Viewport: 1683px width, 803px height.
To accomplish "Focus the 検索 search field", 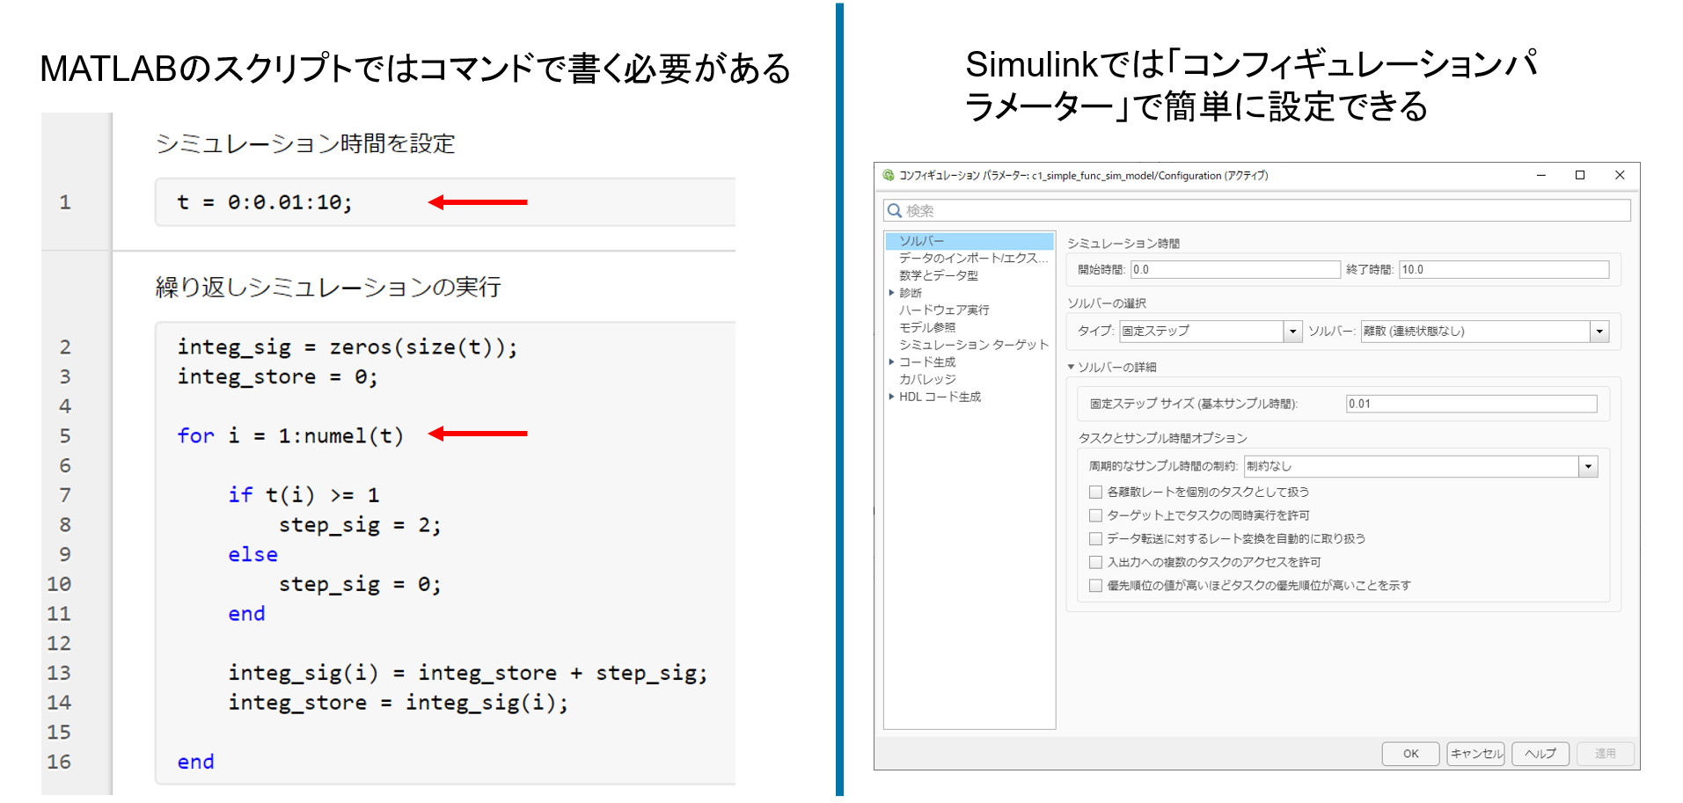I will click(x=1256, y=210).
